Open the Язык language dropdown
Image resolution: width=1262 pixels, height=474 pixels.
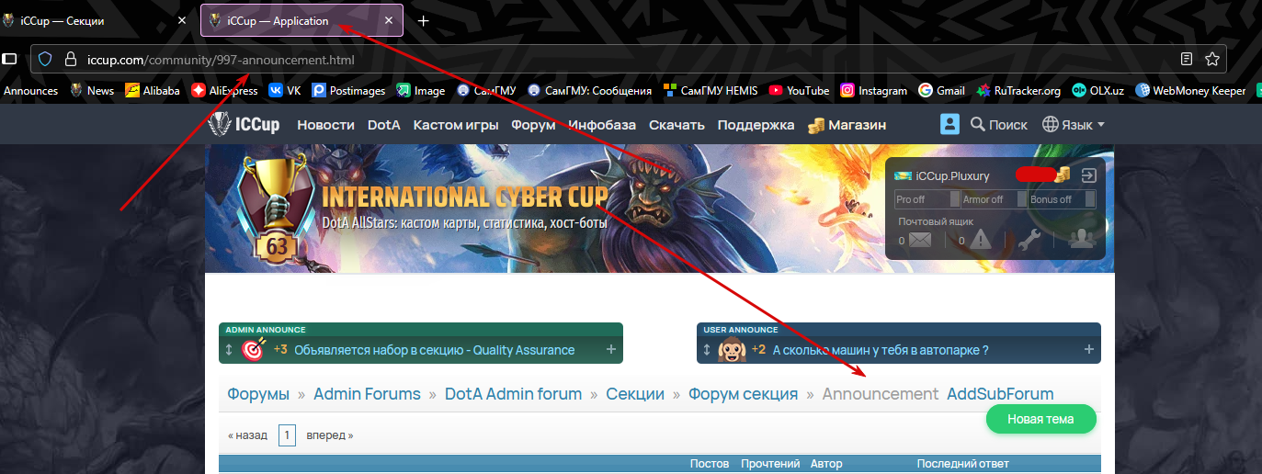coord(1073,125)
